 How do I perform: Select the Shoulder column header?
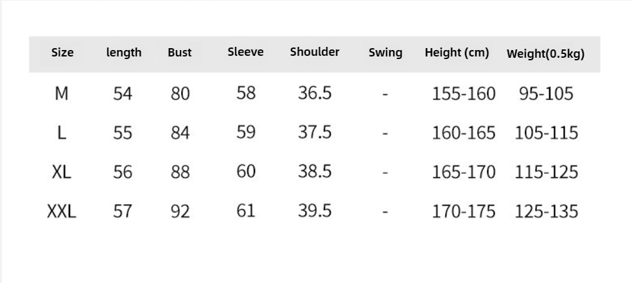[x=315, y=52]
